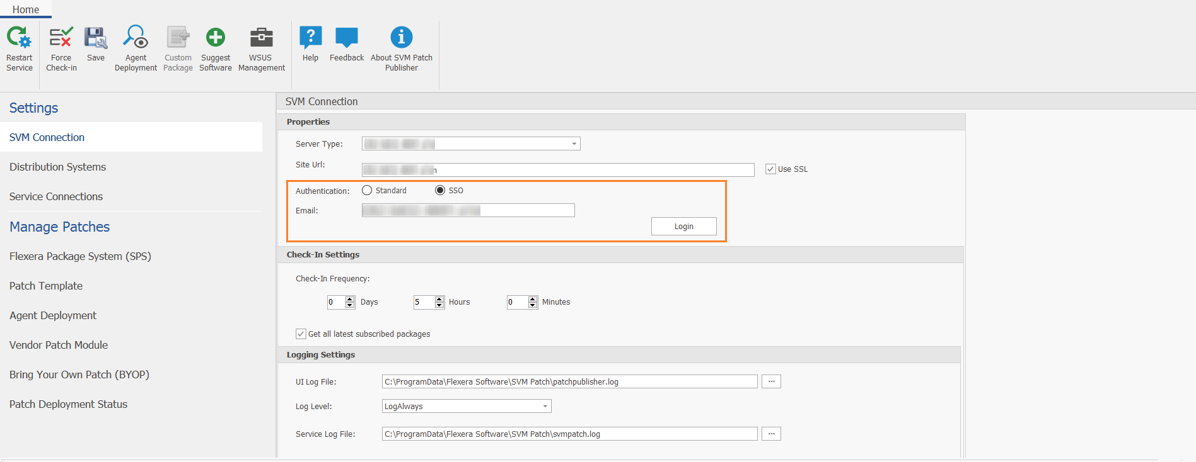1196x462 pixels.
Task: Click the Force Check-in toolbar icon
Action: [61, 38]
